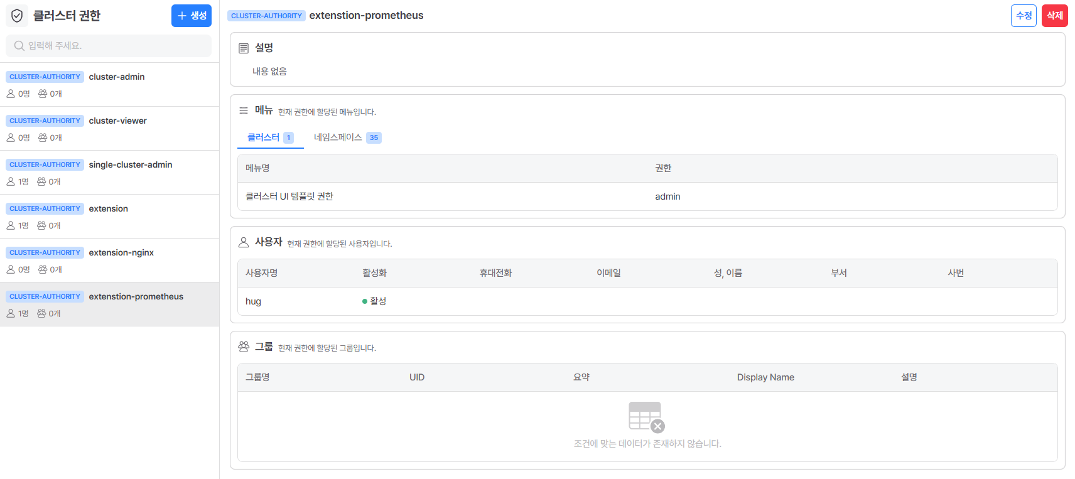Click the user count icon under cluster-admin
This screenshot has height=479, width=1075.
pos(11,94)
